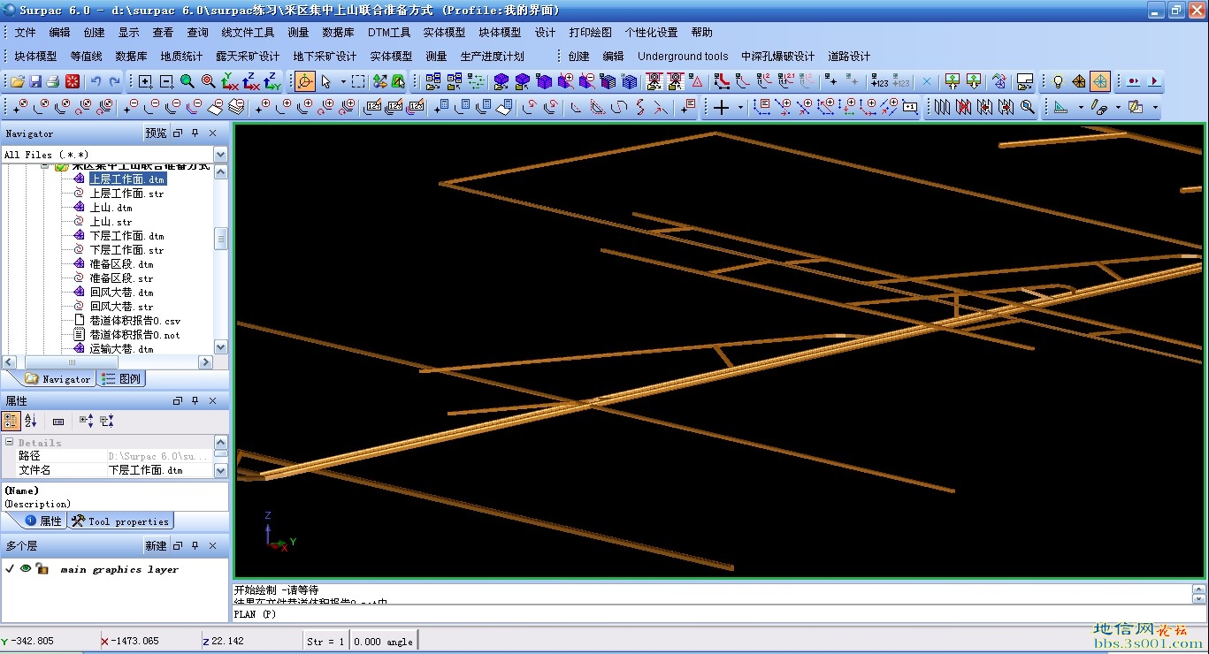Select 下层工作面.dtm in file tree
Screen dimensions: 1209x654
pos(126,235)
